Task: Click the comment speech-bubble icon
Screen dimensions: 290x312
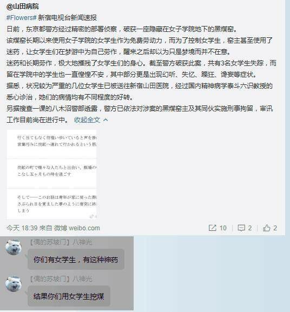Action: click(x=241, y=228)
